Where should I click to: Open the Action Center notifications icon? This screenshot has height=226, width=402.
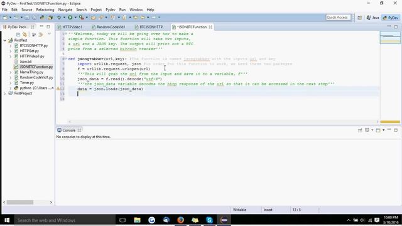coord(377,220)
